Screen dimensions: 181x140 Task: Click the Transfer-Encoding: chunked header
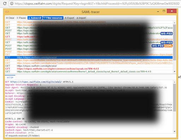pyautogui.click(x=22, y=127)
